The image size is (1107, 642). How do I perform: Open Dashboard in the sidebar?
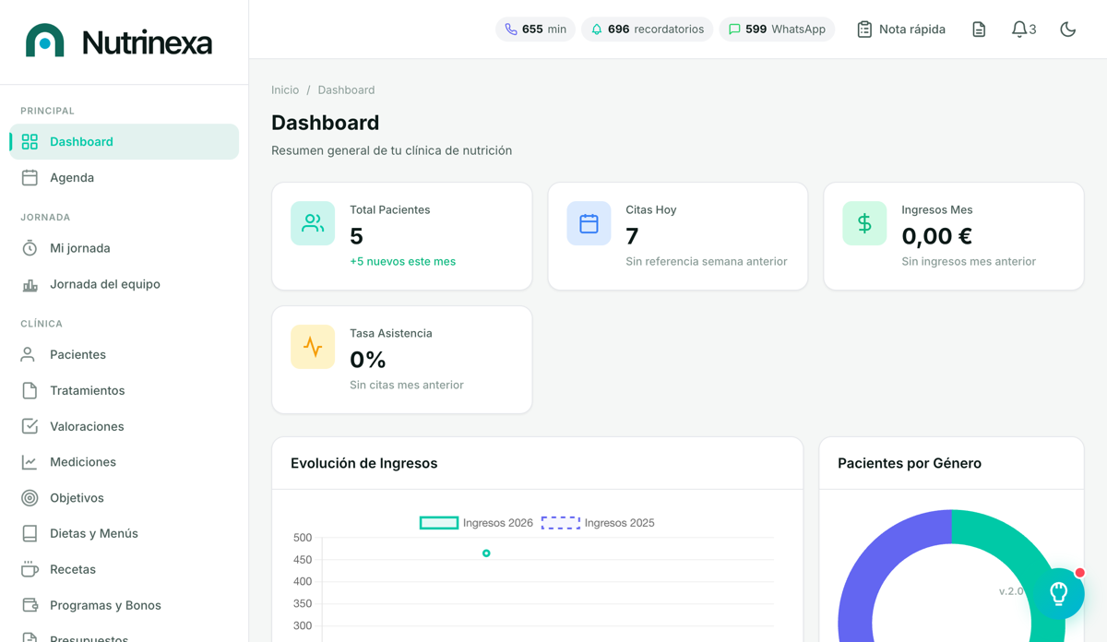tap(125, 141)
